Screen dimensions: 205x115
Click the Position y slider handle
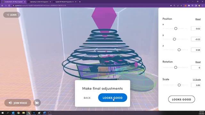(174, 39)
